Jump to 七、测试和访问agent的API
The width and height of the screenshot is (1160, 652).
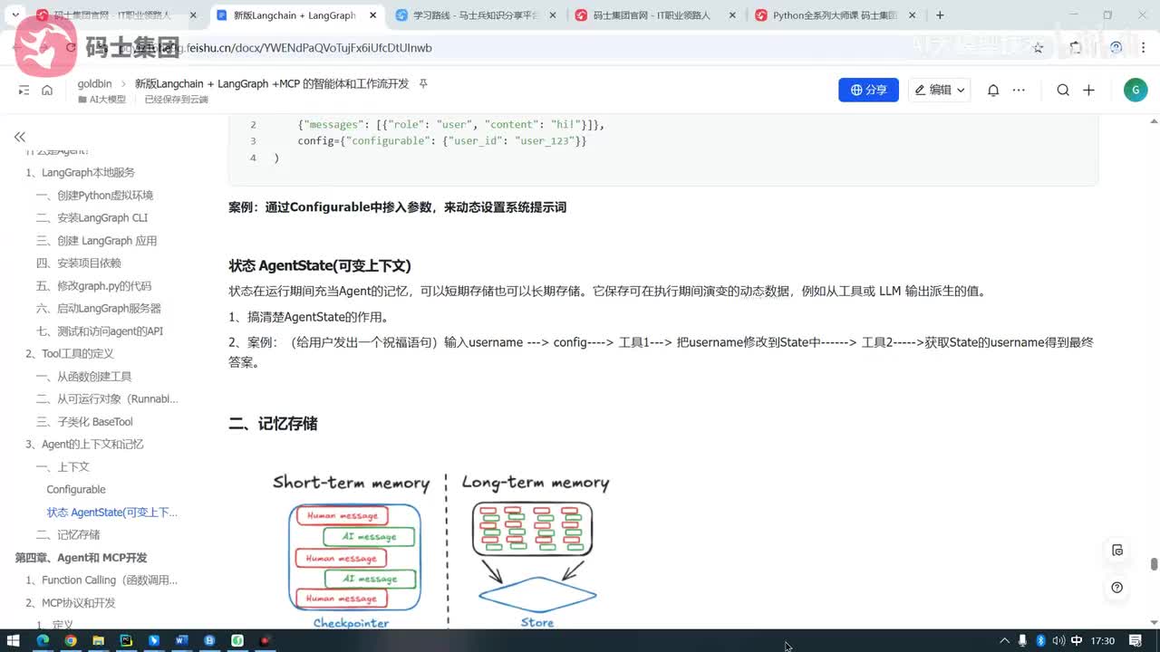100,331
